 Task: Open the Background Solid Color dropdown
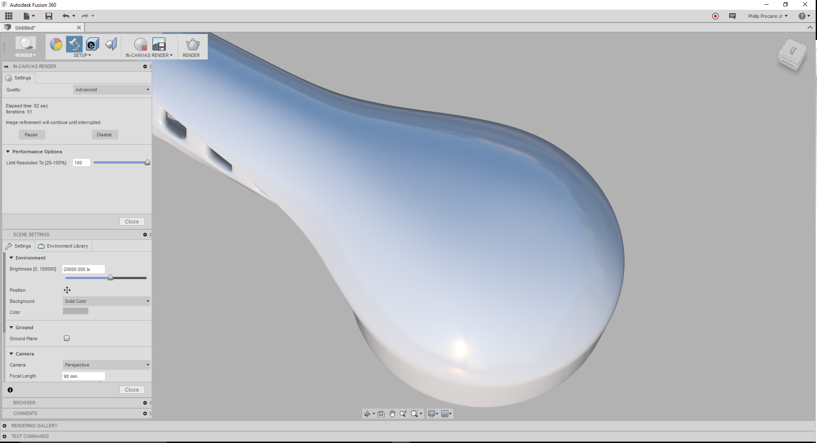(x=105, y=301)
